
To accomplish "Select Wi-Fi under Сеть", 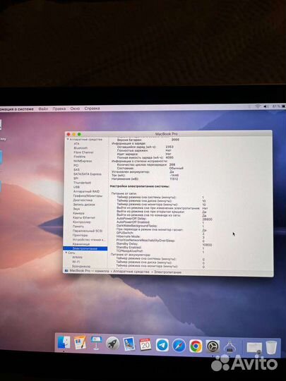I will tap(76, 262).
